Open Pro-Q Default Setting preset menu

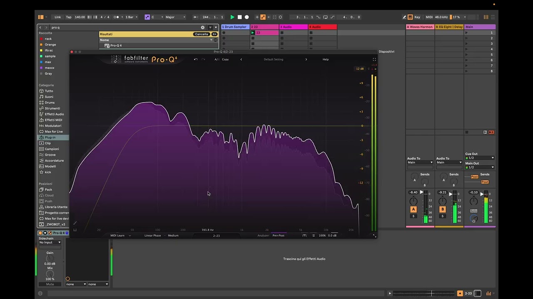274,59
